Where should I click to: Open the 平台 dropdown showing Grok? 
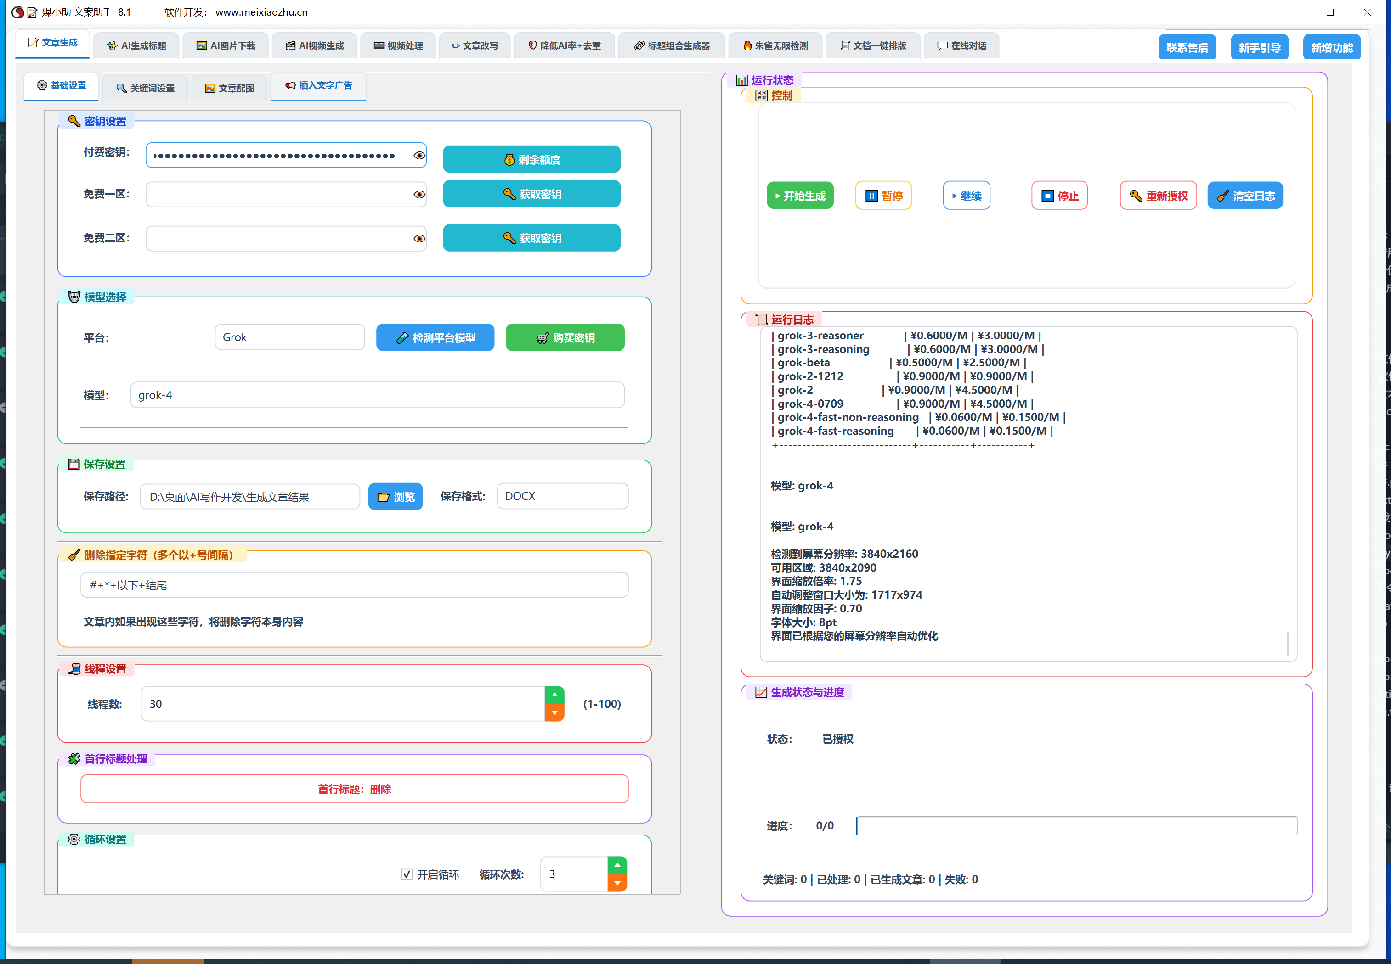pyautogui.click(x=289, y=337)
